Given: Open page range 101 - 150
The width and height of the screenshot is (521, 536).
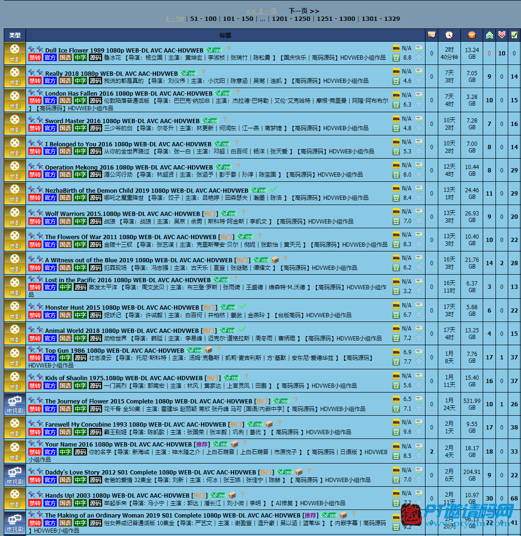Looking at the screenshot, I should point(238,19).
